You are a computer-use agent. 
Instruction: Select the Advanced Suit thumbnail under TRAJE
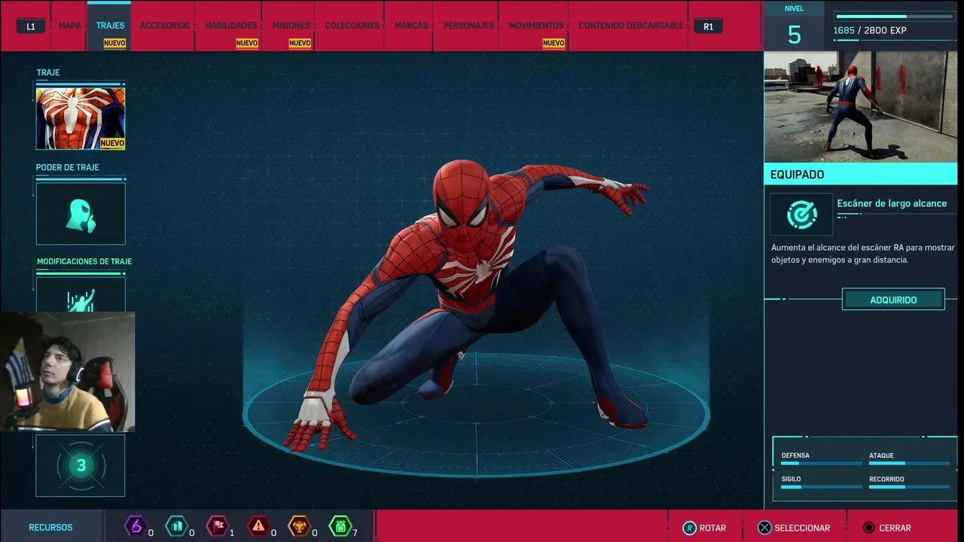(x=81, y=118)
